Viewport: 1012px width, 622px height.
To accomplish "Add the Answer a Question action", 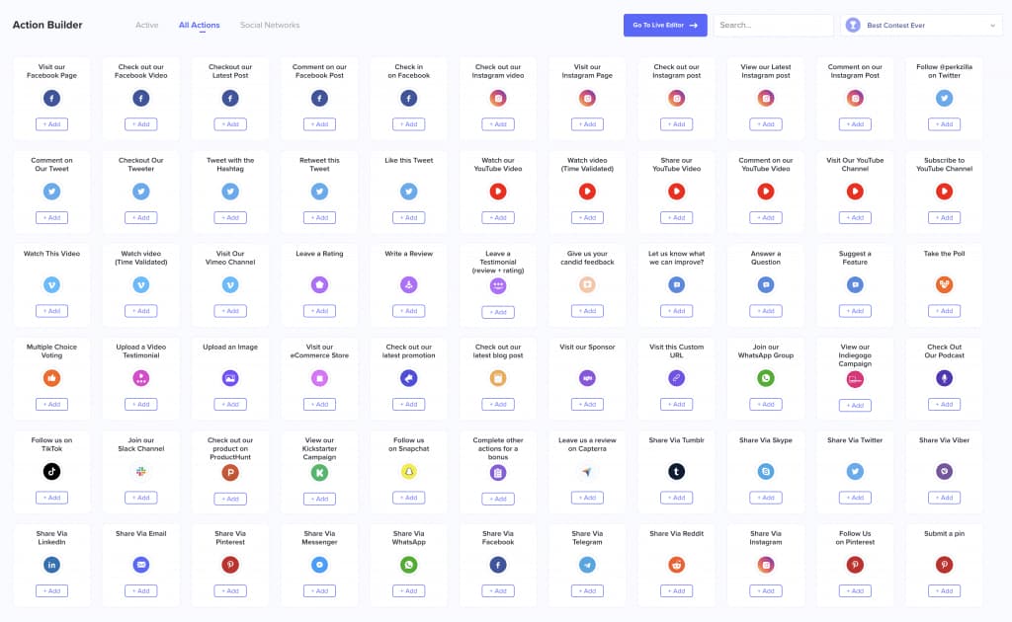I will pyautogui.click(x=766, y=311).
